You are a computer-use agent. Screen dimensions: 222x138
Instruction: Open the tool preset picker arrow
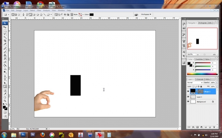coord(9,14)
